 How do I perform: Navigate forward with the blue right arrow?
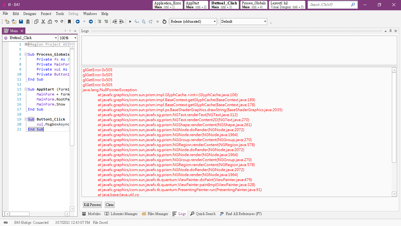coord(91,22)
